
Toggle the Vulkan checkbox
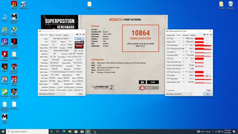coord(49,90)
